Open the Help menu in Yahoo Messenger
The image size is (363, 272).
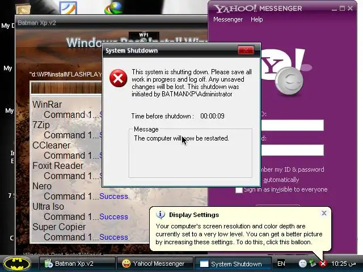pyautogui.click(x=257, y=19)
